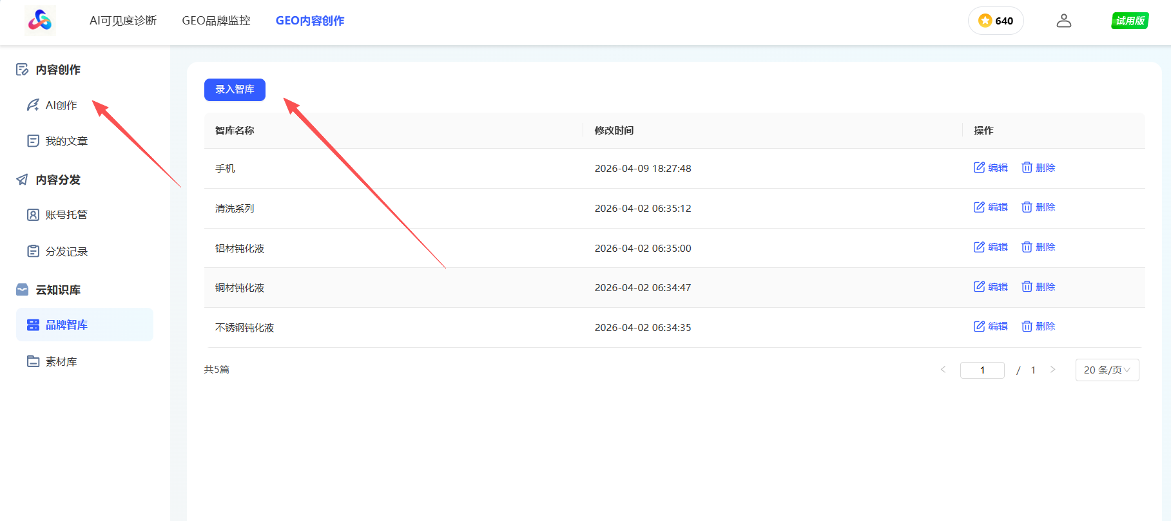Click the app logo icon
The width and height of the screenshot is (1171, 521).
click(x=40, y=21)
